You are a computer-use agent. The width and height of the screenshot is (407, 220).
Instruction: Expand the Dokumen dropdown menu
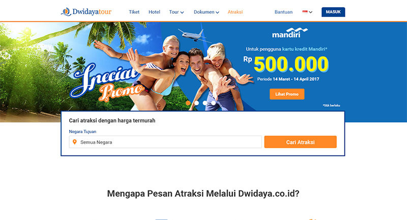pos(207,12)
